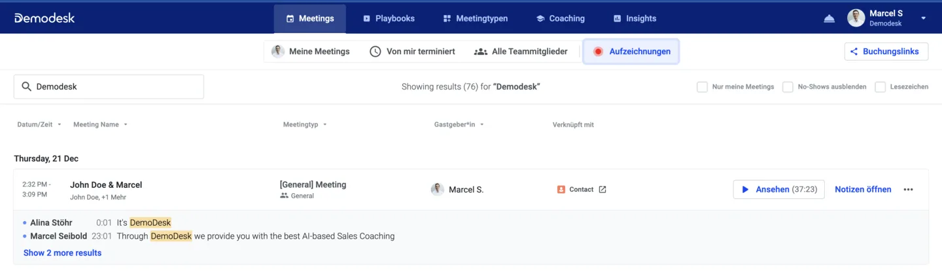This screenshot has height=272, width=942.
Task: Go to the Coaching tab
Action: click(x=560, y=18)
